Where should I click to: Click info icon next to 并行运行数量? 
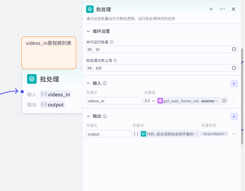(112, 42)
